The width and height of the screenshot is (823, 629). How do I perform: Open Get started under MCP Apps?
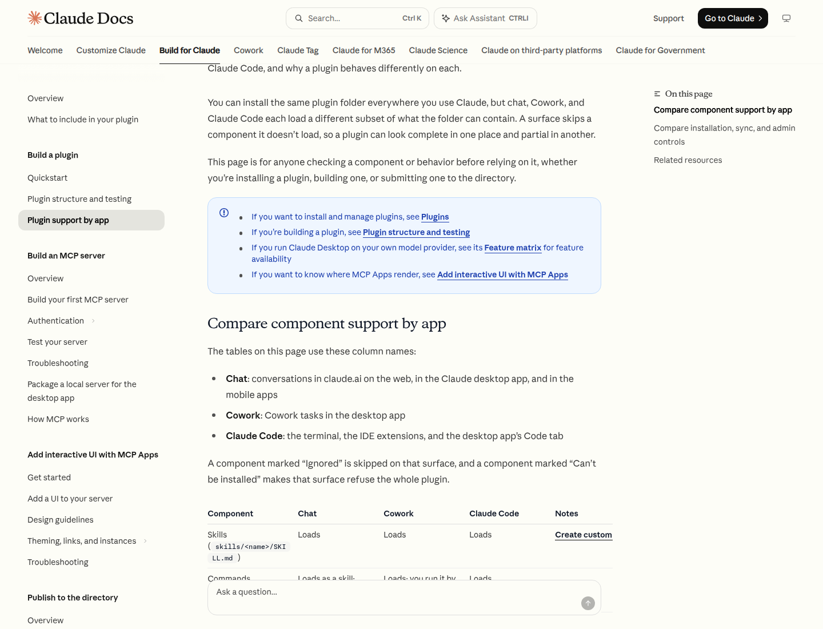click(x=49, y=477)
